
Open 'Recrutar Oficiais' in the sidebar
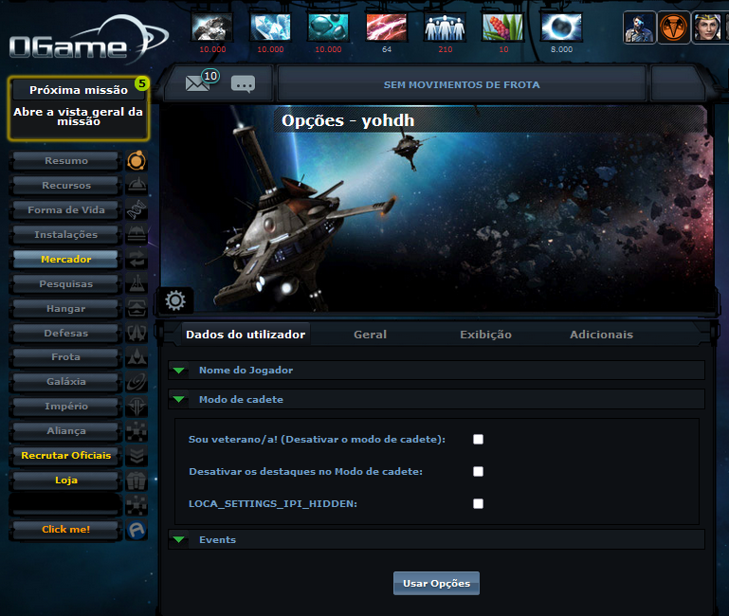pos(65,456)
